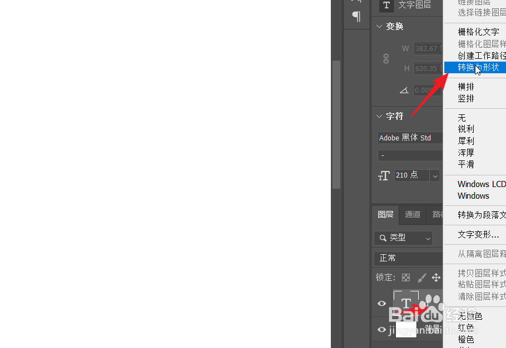Open 文字变形... from context menu

pyautogui.click(x=478, y=235)
